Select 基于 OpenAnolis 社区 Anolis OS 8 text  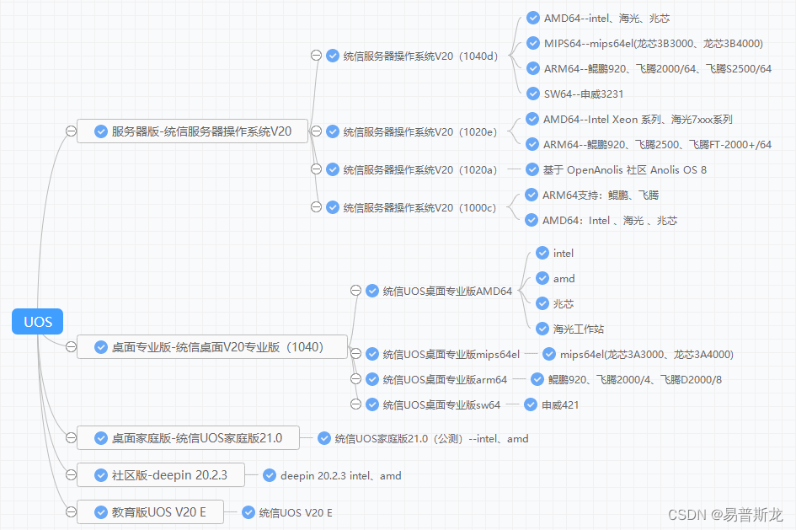click(624, 169)
